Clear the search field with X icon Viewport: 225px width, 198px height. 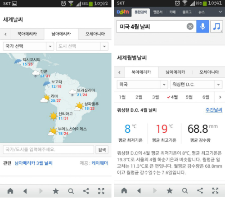[190, 27]
